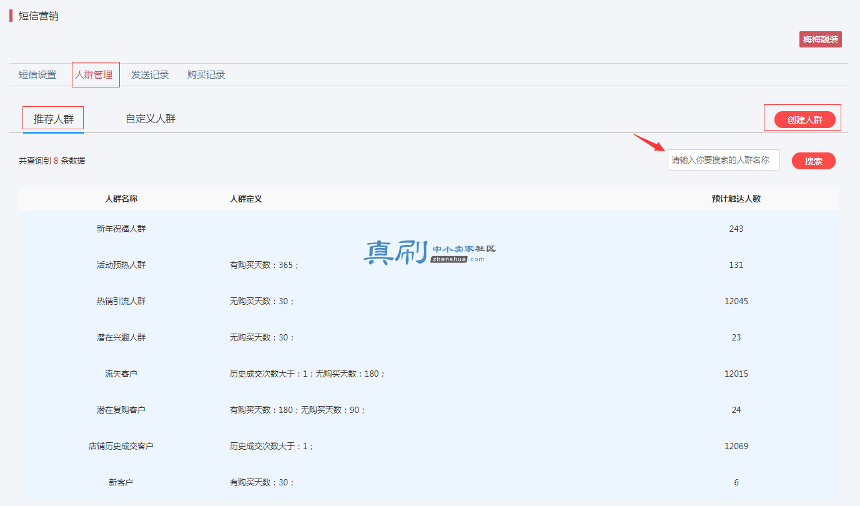Select the 新年祝福人群 row name
This screenshot has height=506, width=860.
[x=121, y=229]
